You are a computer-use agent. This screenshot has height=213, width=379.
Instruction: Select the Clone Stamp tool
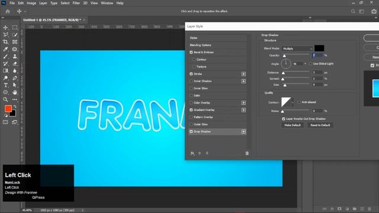click(x=15, y=57)
